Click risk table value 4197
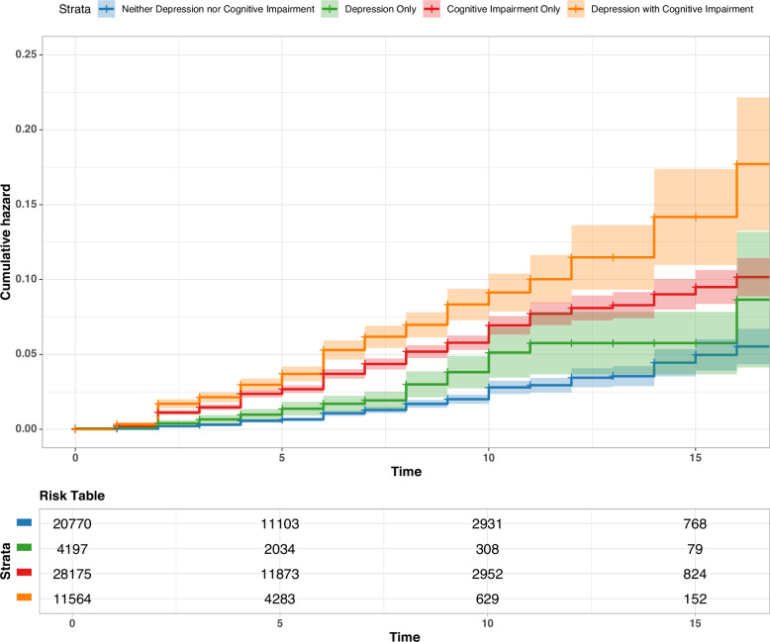The height and width of the screenshot is (642, 770). point(72,549)
